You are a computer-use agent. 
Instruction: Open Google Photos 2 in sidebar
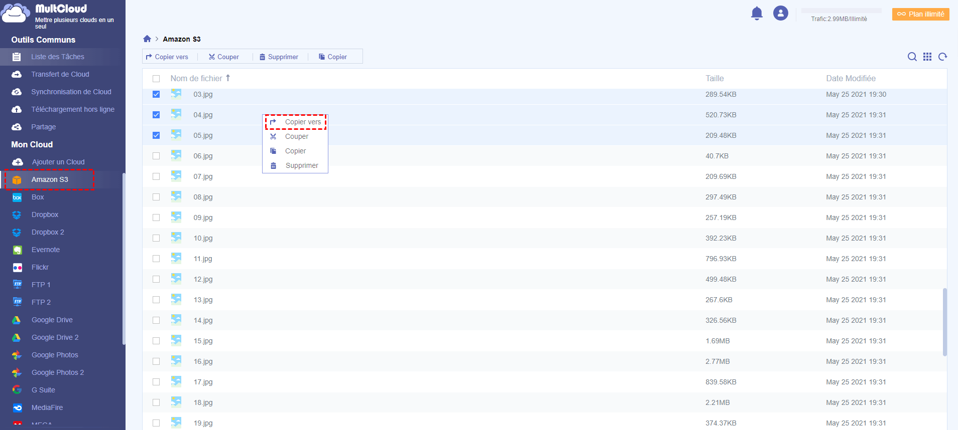(x=58, y=372)
